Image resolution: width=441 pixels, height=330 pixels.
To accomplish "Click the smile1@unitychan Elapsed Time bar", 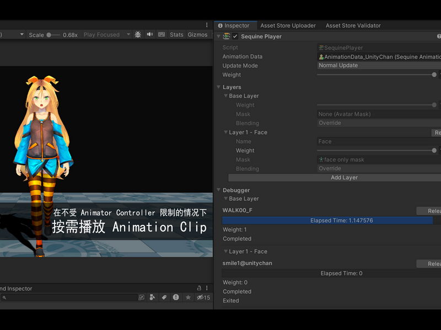I will [332, 273].
